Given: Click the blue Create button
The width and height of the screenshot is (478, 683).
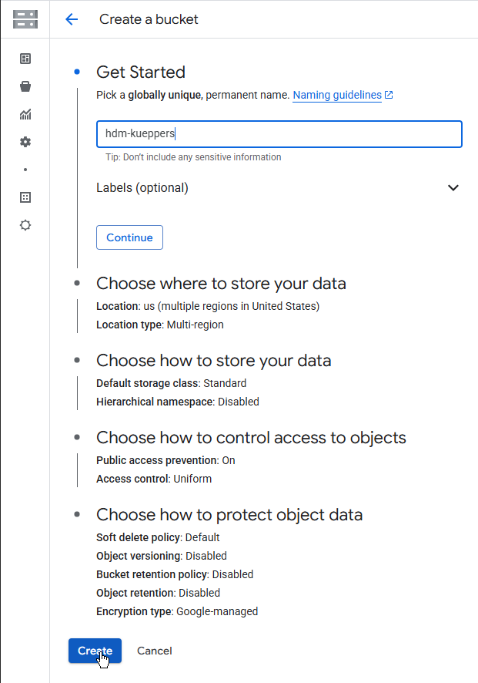Looking at the screenshot, I should [95, 651].
